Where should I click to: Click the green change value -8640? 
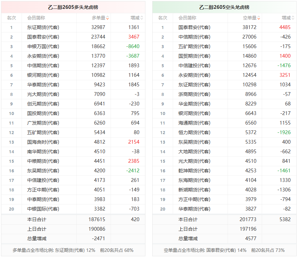point(133,46)
